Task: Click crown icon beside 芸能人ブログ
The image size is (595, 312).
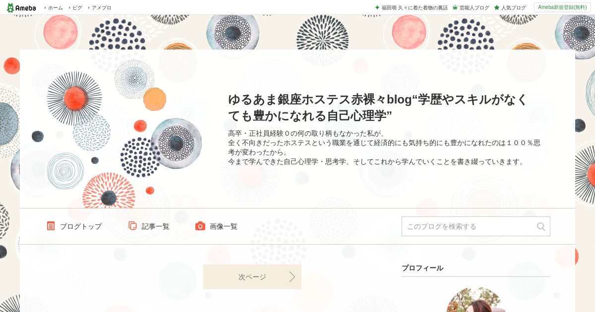Action: coord(455,7)
